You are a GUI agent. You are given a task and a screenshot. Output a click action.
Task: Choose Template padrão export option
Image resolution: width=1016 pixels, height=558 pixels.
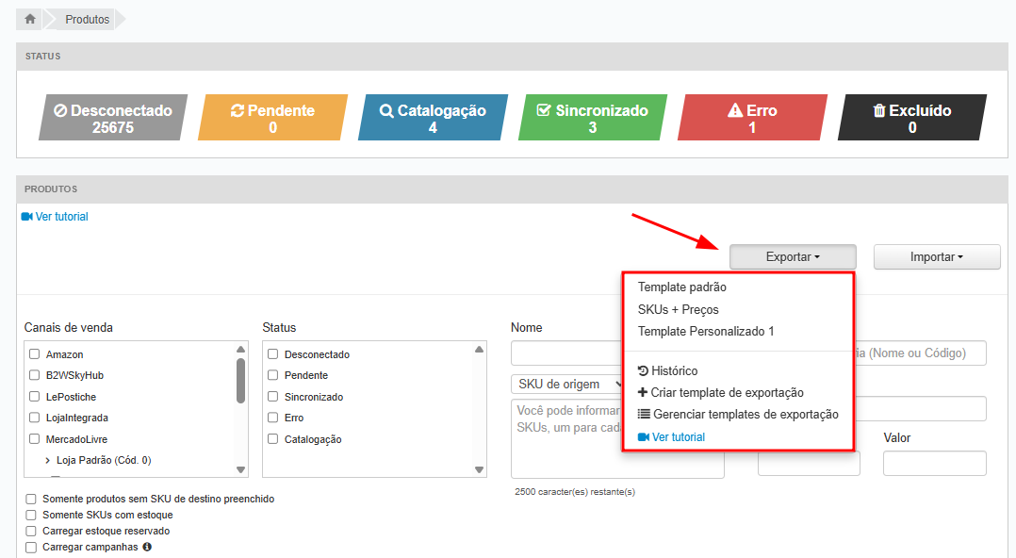(682, 287)
